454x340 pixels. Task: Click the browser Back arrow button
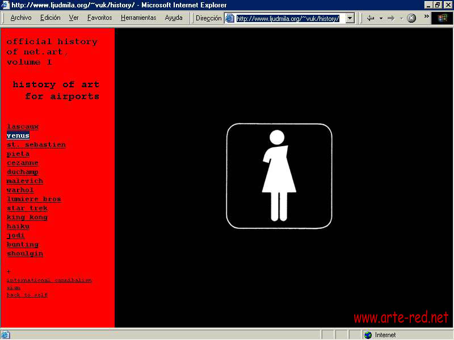coord(371,18)
